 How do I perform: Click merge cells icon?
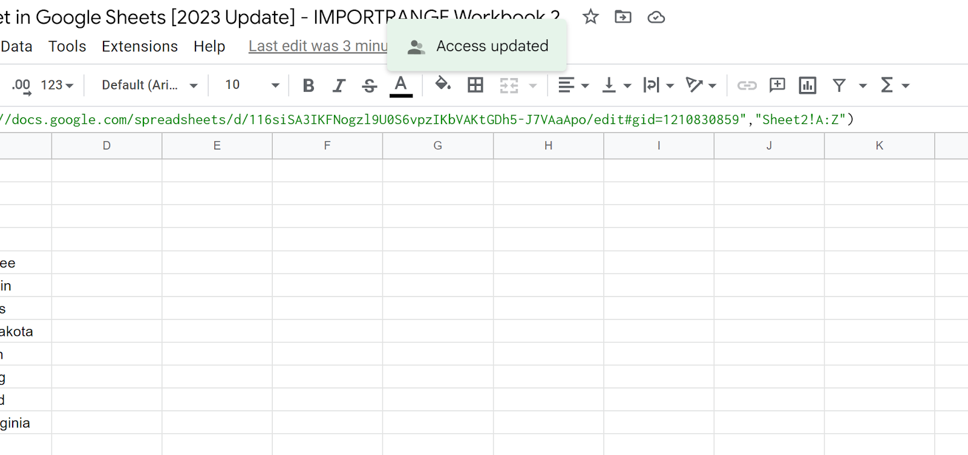(509, 85)
